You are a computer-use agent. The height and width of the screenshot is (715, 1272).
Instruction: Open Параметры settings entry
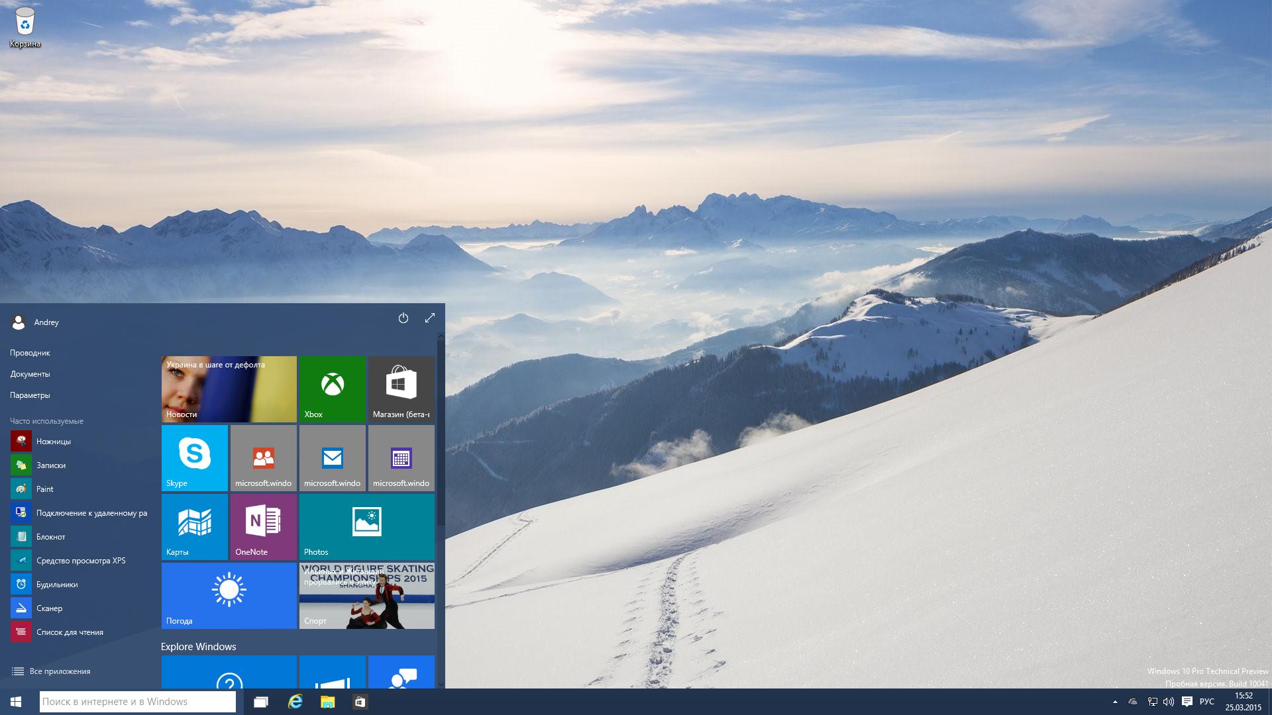pyautogui.click(x=30, y=395)
